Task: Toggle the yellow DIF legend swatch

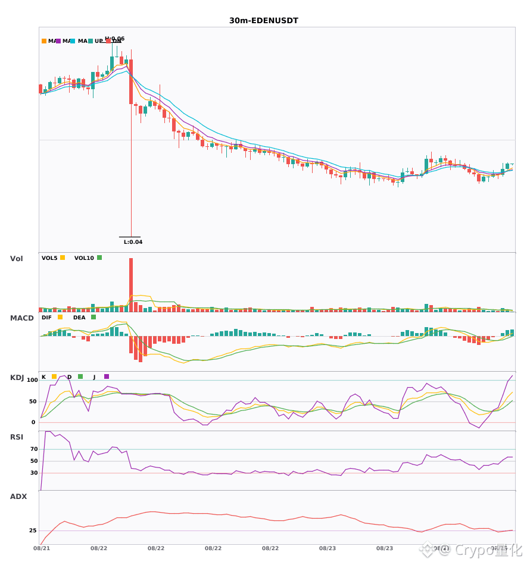Action: coord(60,317)
